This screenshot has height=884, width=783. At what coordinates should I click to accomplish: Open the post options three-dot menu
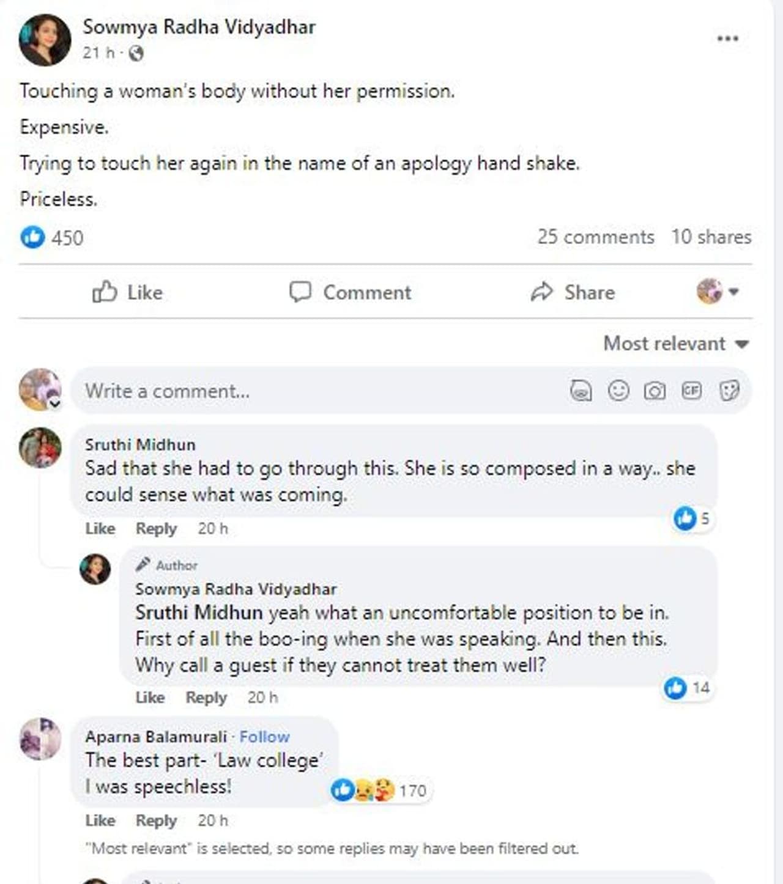pos(727,39)
